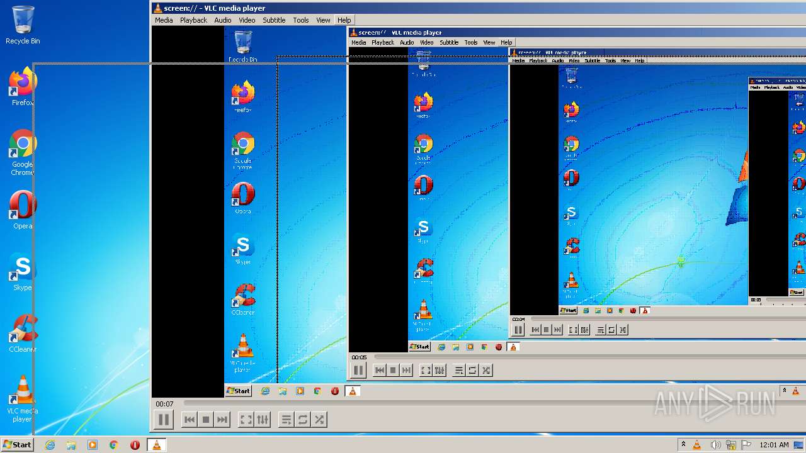
Task: Select the Firefox desktop shortcut
Action: click(23, 87)
